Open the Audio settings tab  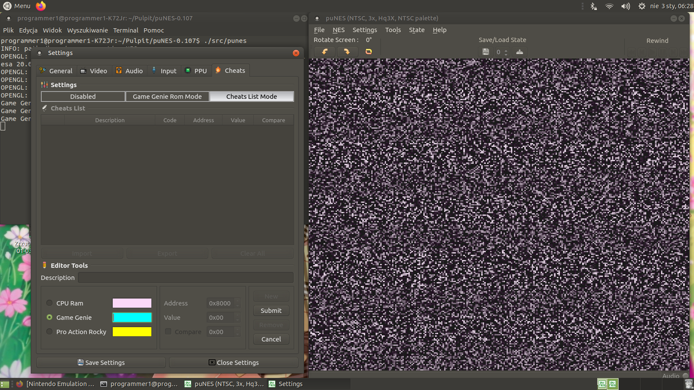(130, 71)
